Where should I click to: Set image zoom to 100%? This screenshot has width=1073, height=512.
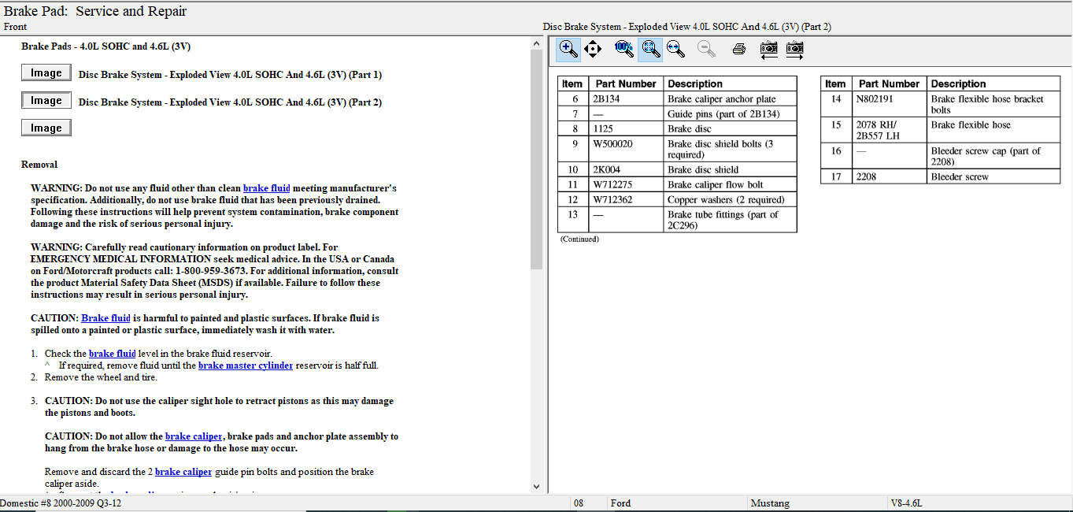[x=623, y=50]
